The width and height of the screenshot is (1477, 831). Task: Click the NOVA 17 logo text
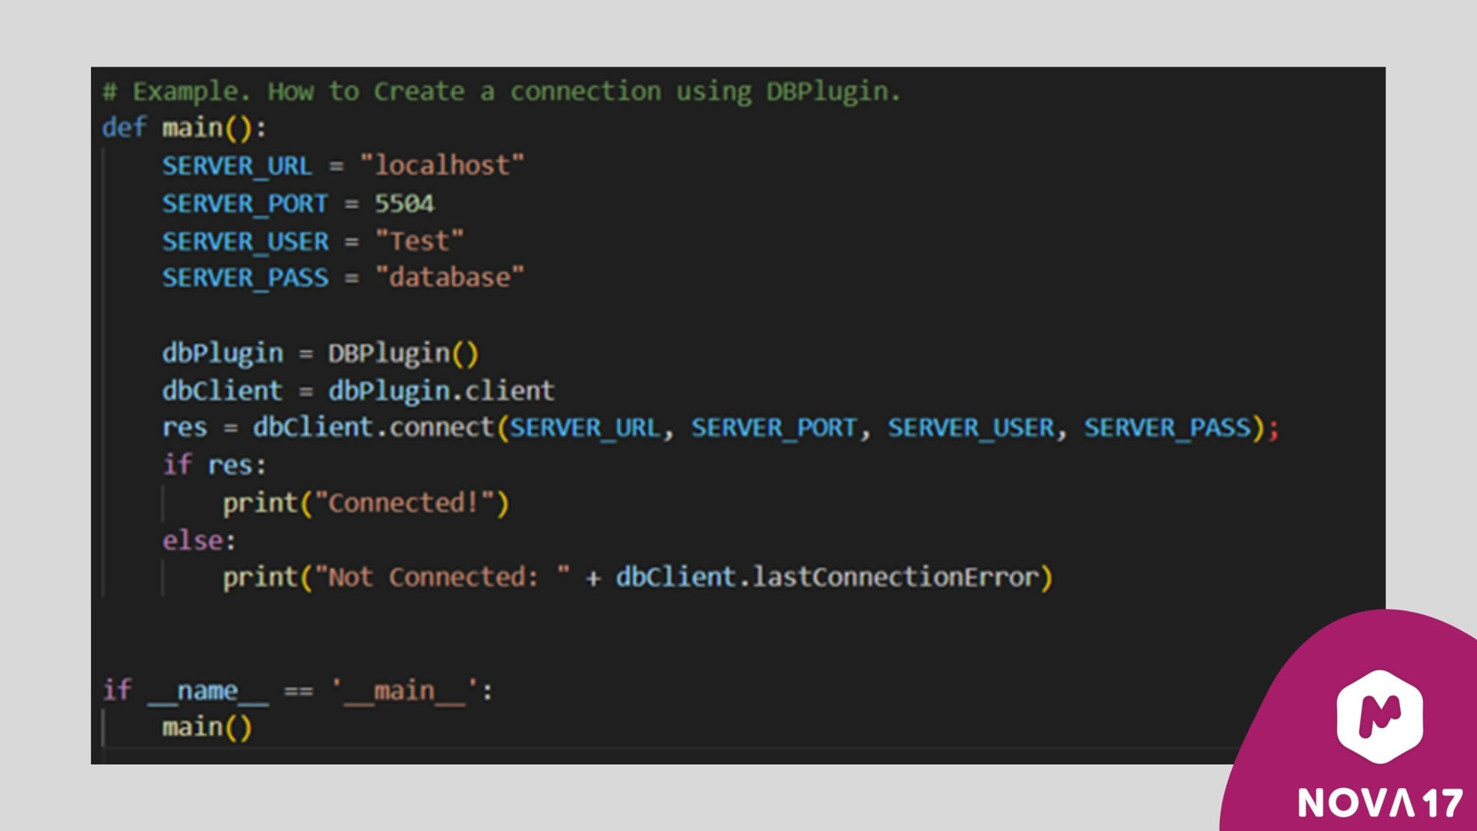tap(1379, 803)
